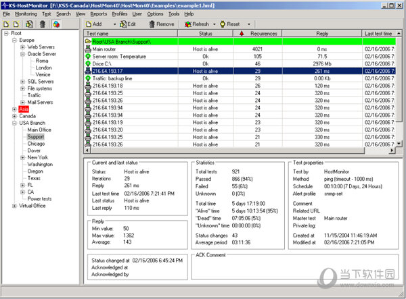406x299 pixels.
Task: Sort by the Test name column header
Action: click(x=131, y=34)
